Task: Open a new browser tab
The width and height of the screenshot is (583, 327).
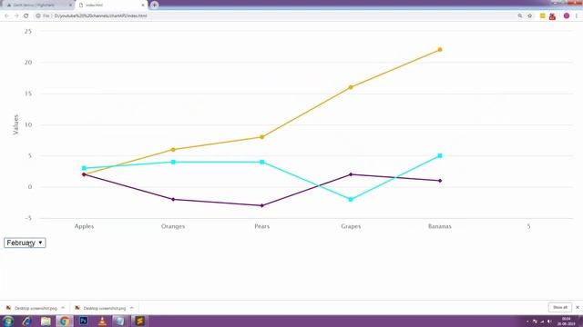Action: coord(154,5)
